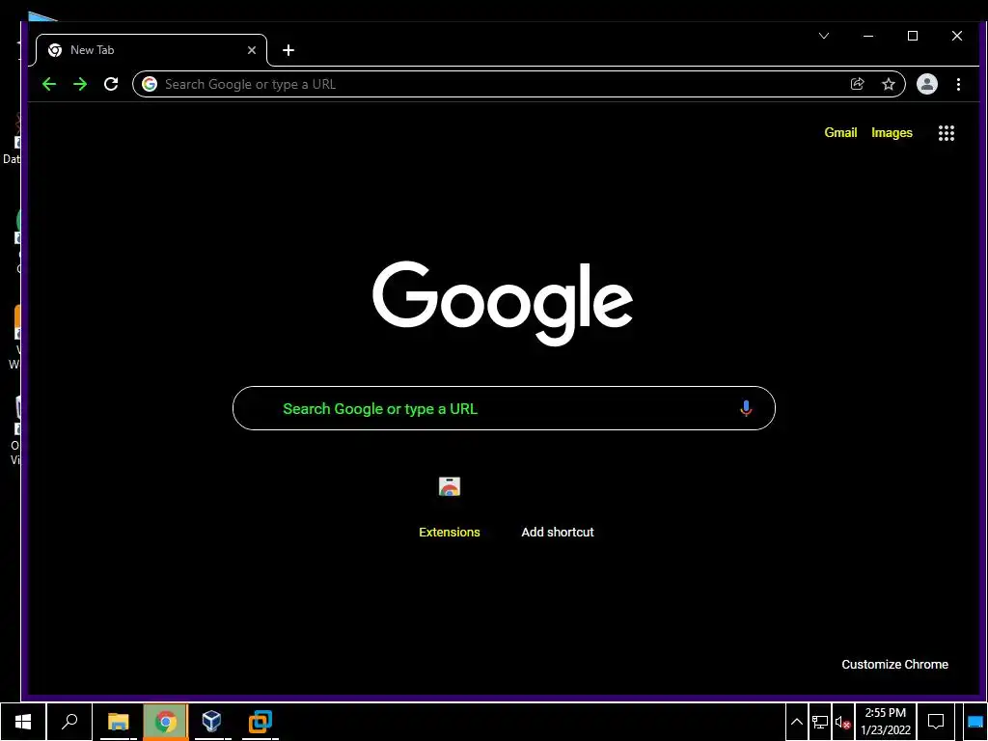This screenshot has width=988, height=741.
Task: Click Customize Chrome
Action: [894, 664]
